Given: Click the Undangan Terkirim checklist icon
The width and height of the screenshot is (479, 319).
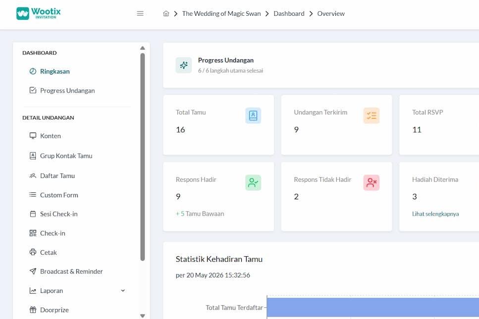Looking at the screenshot, I should pyautogui.click(x=372, y=116).
